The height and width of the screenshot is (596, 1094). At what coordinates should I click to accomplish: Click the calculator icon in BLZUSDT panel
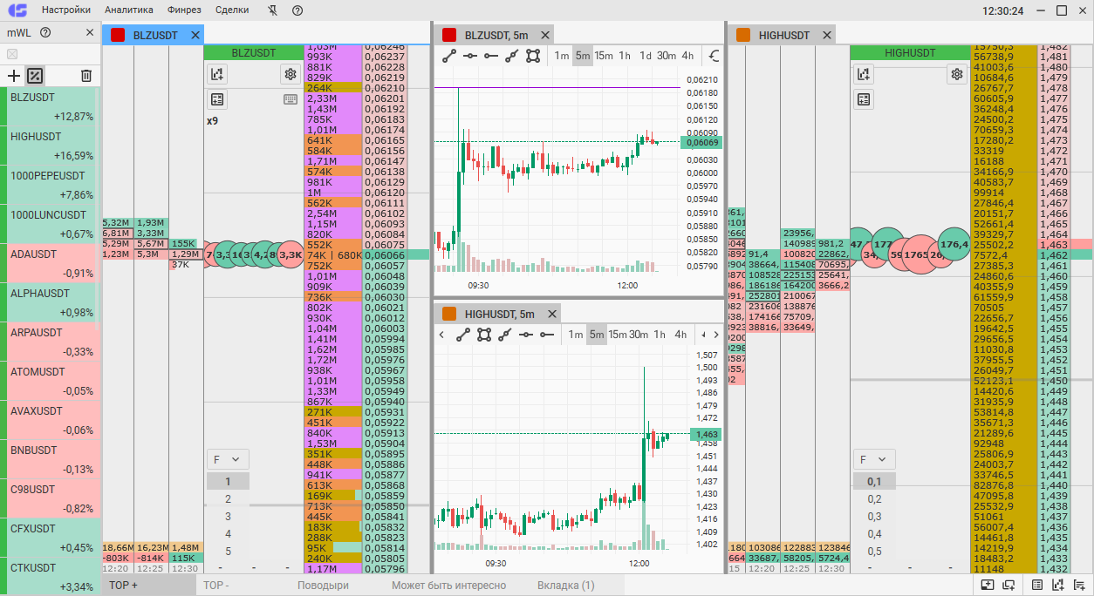click(217, 99)
